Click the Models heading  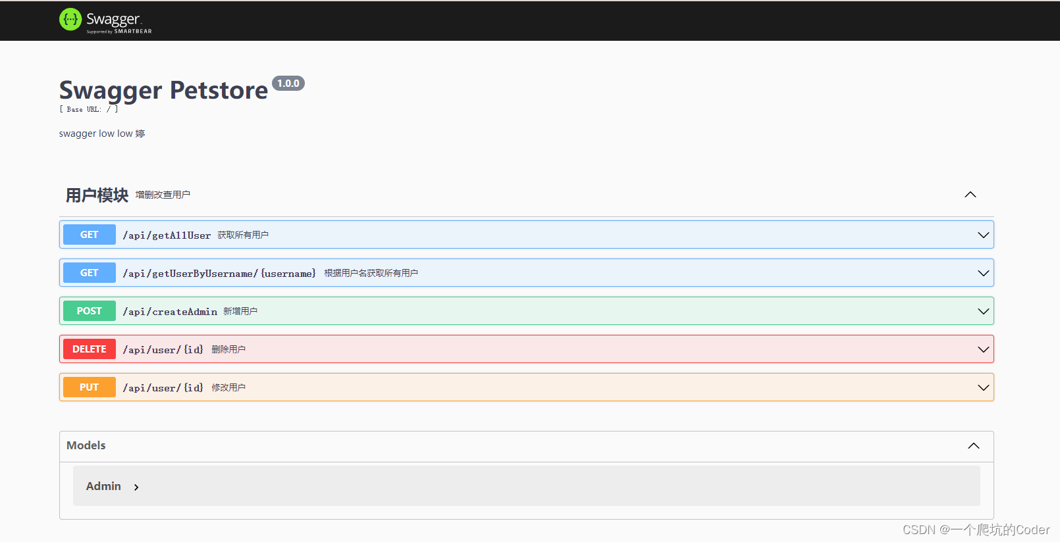(x=86, y=445)
